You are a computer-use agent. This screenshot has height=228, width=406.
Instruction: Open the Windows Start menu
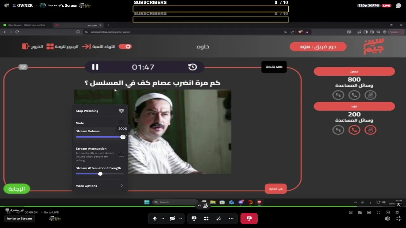pyautogui.click(x=147, y=202)
